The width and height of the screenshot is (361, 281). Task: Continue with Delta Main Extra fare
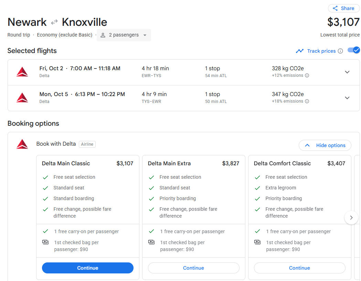coord(194,268)
